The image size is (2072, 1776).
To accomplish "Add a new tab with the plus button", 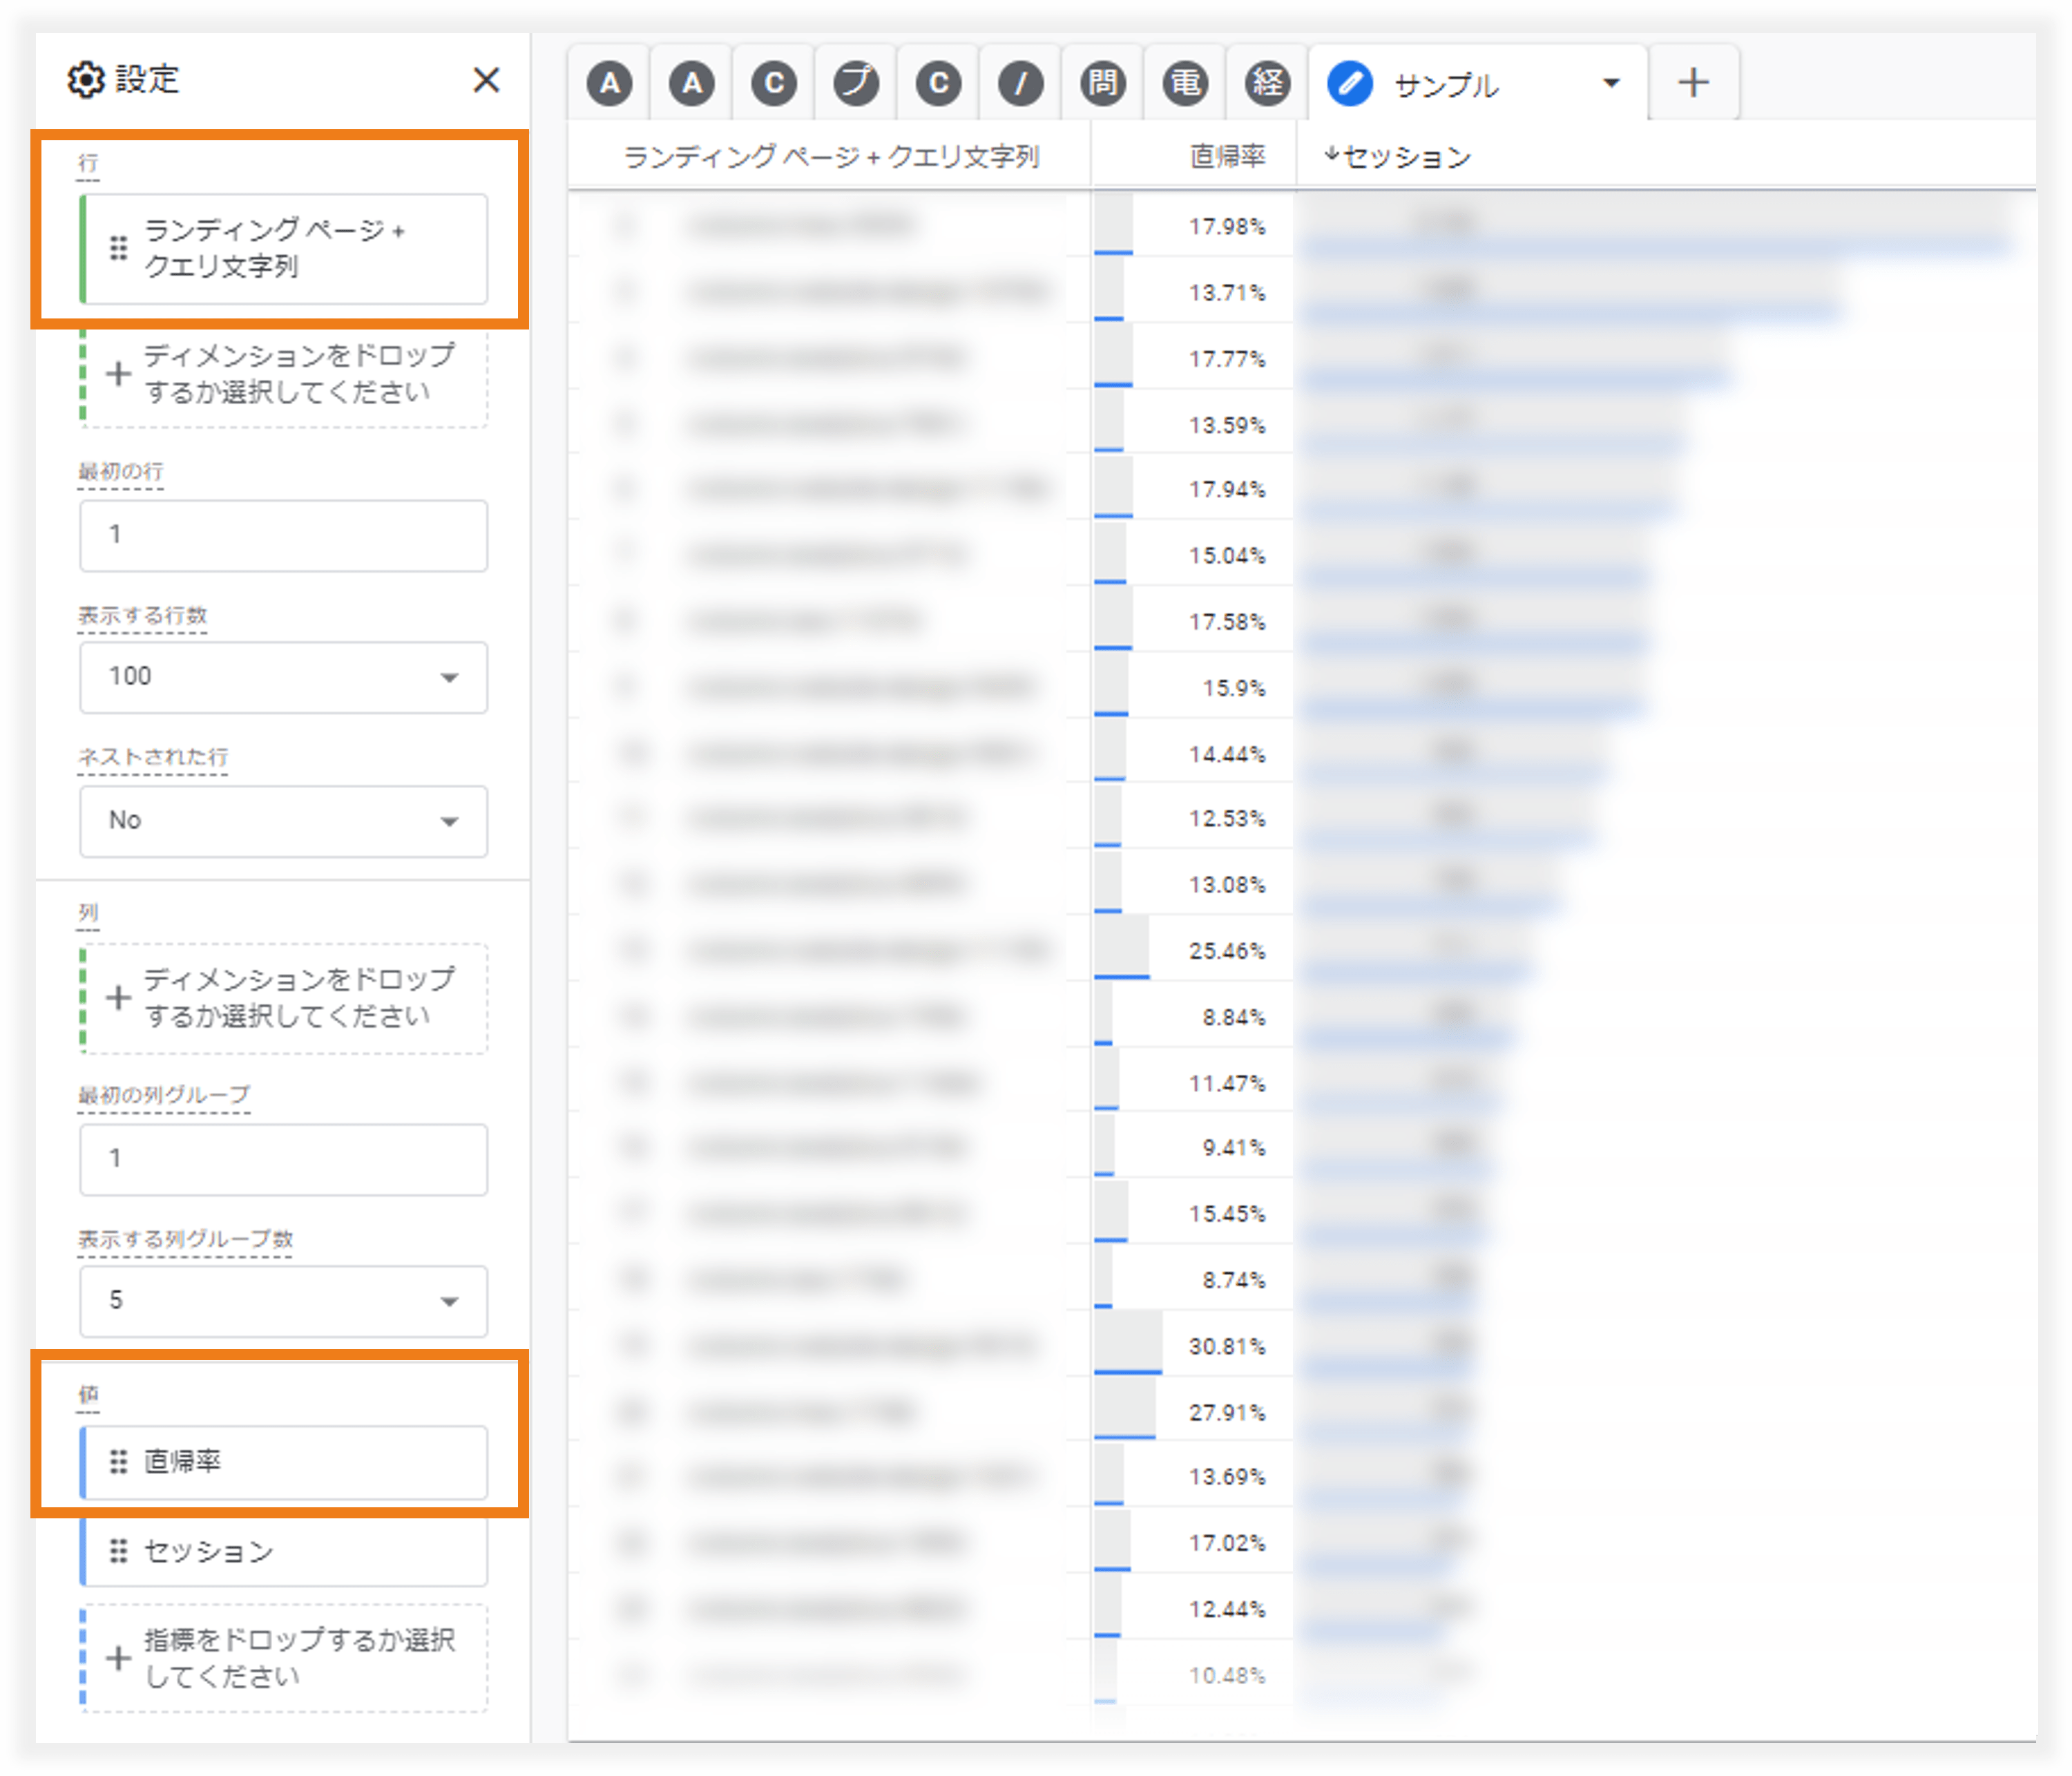I will 1694,82.
